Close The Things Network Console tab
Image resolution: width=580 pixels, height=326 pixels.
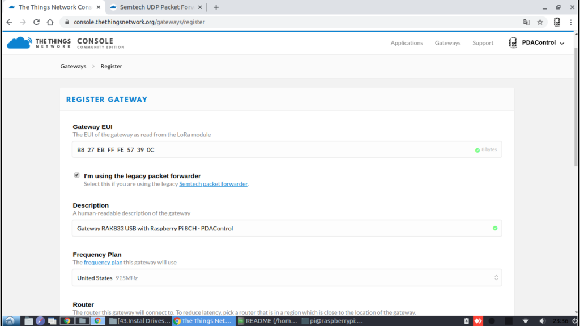click(99, 7)
